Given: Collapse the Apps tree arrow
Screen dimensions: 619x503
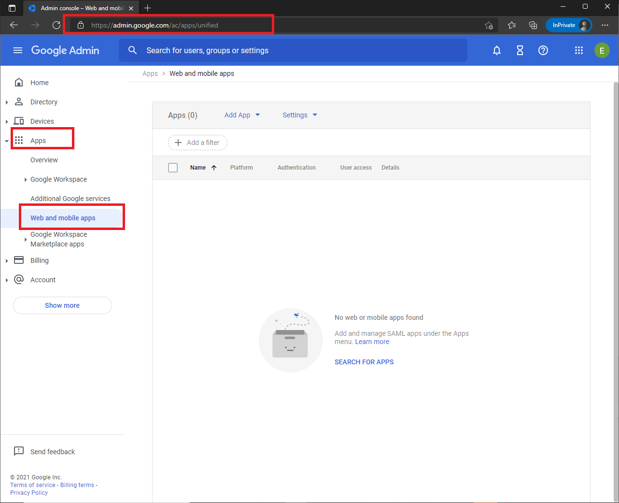Looking at the screenshot, I should 7,141.
